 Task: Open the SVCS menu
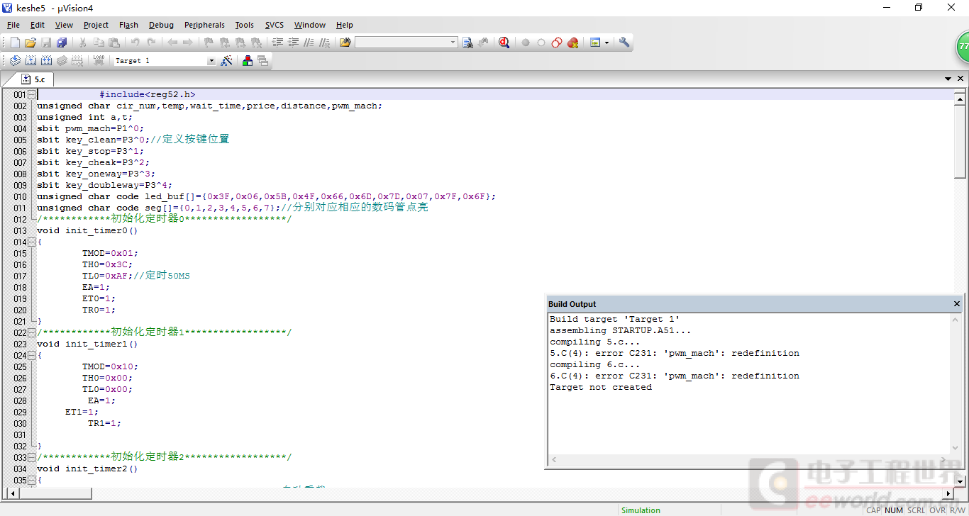coord(275,25)
